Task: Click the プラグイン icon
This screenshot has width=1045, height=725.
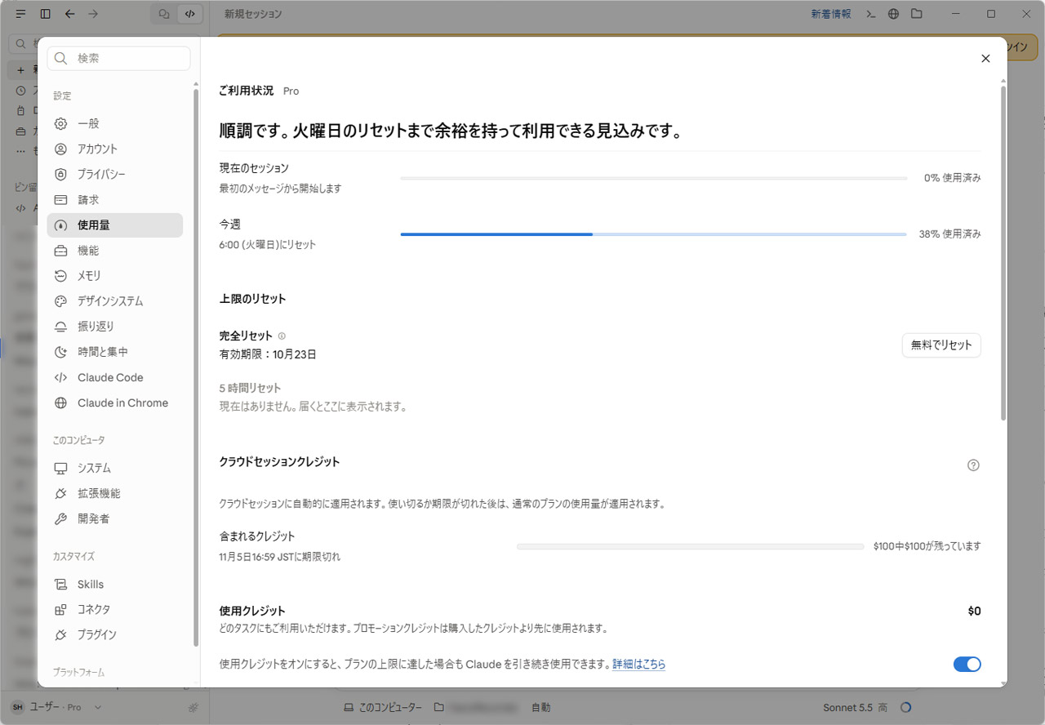Action: point(60,635)
